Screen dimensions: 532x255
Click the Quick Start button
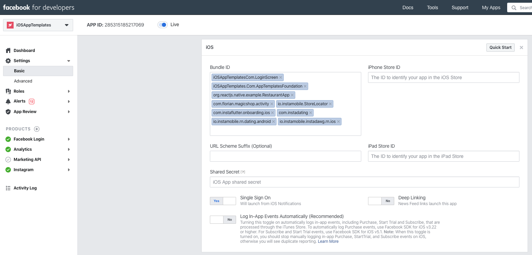[500, 48]
